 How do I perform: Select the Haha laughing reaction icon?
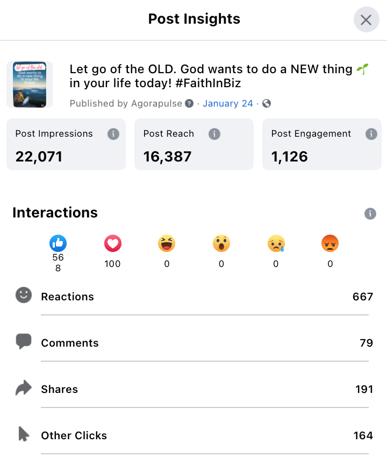[167, 243]
